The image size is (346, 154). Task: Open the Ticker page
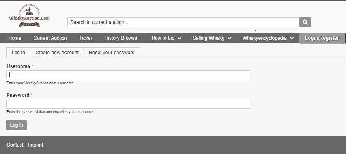(x=86, y=38)
